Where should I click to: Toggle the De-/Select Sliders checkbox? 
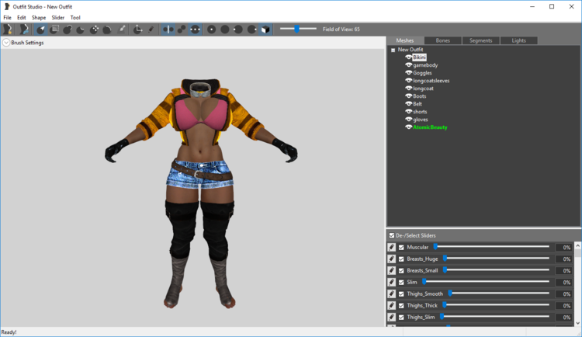(392, 235)
